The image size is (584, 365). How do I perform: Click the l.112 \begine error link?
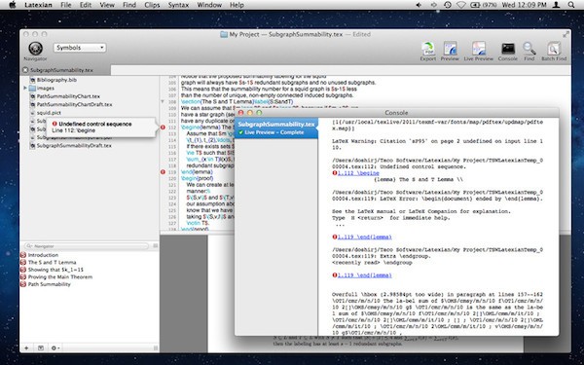point(358,173)
